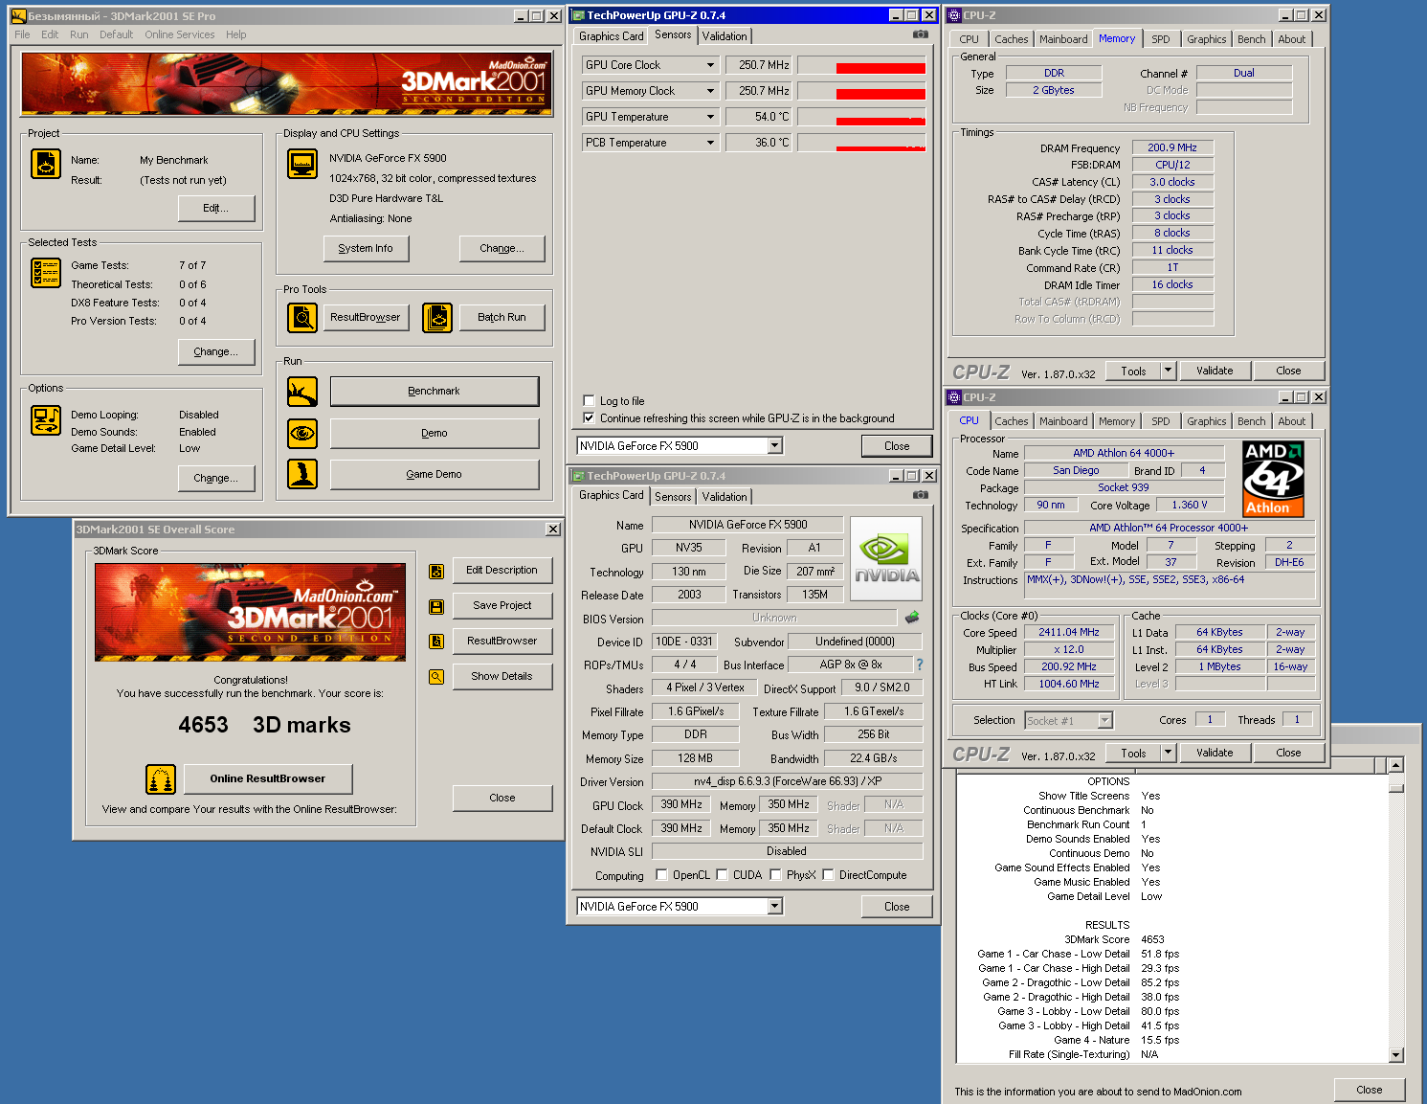The height and width of the screenshot is (1104, 1427).
Task: Click the PCB Temperature sensor graph
Action: [861, 143]
